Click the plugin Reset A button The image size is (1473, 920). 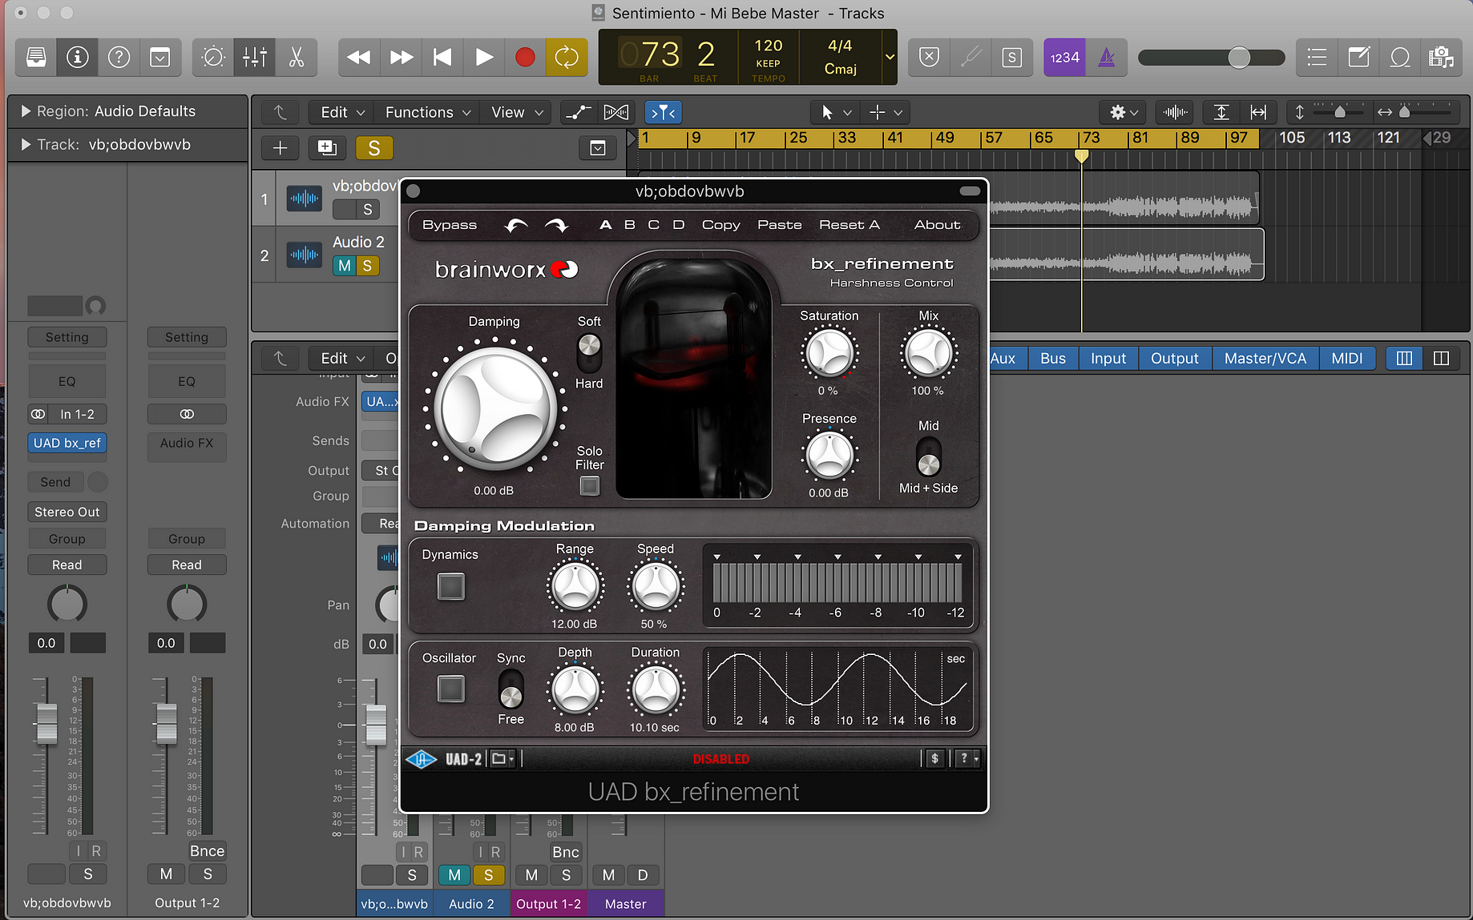click(x=849, y=225)
